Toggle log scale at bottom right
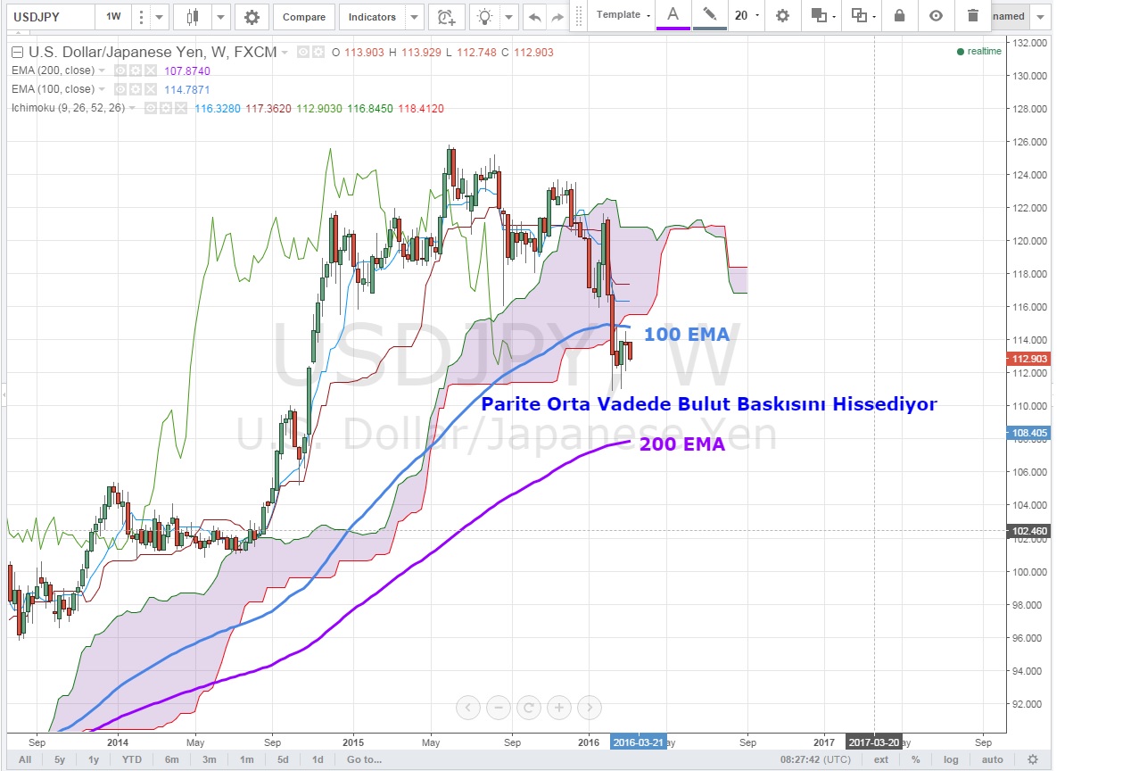The image size is (1139, 771). pos(951,759)
